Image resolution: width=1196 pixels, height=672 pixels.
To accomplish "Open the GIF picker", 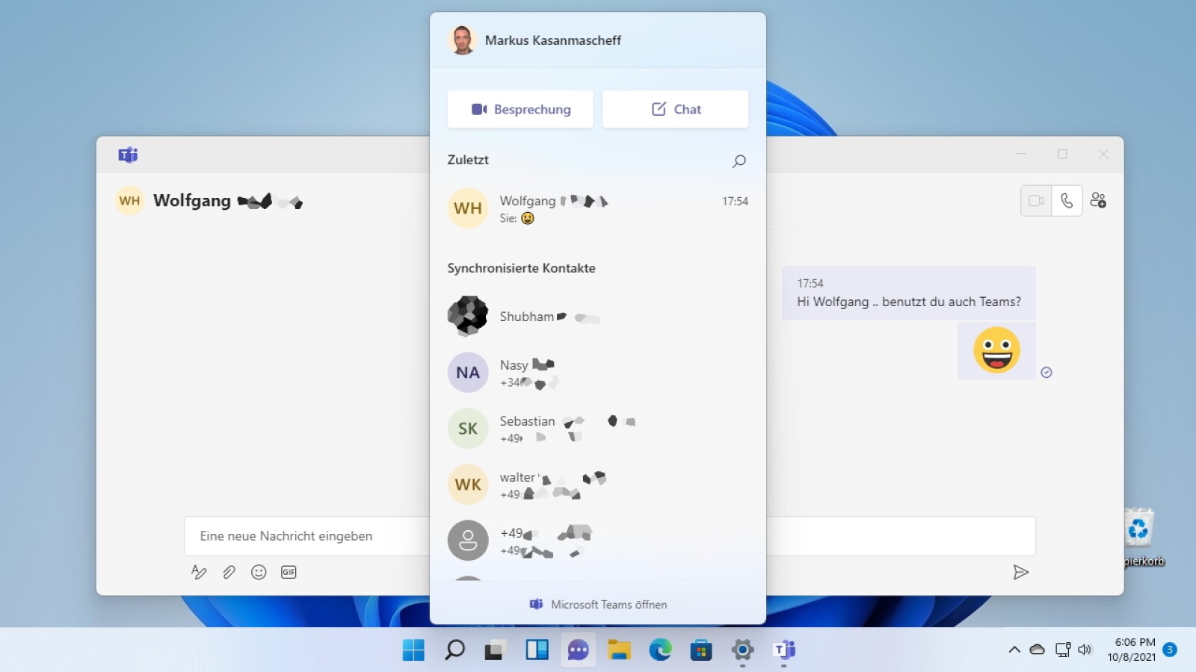I will 289,572.
